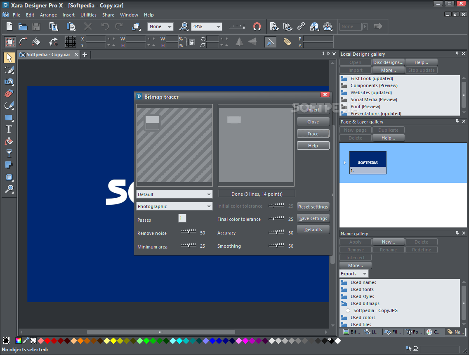
Task: Click the Disc designs... button
Action: tap(388, 62)
